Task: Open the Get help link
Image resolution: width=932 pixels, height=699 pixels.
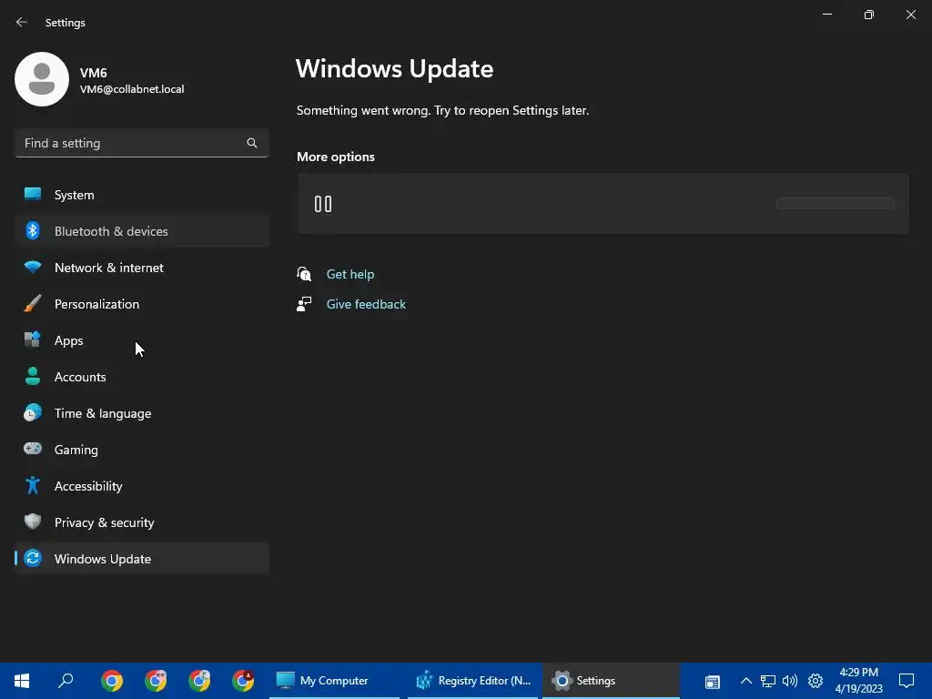Action: (x=350, y=274)
